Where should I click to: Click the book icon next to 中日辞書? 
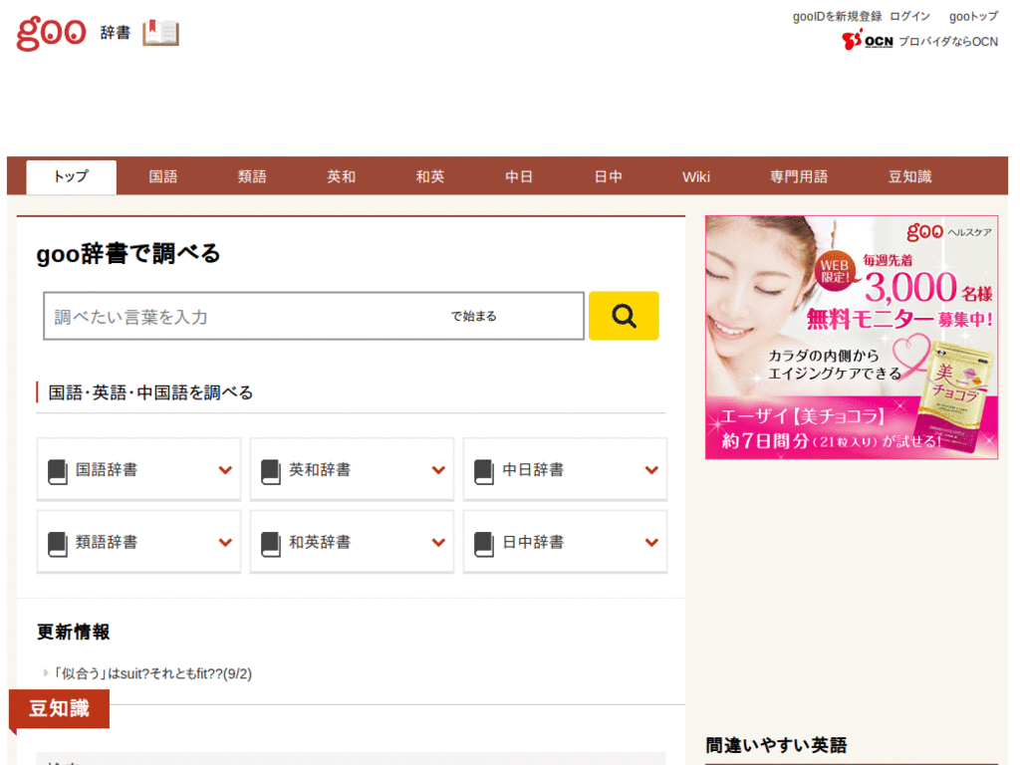coord(484,471)
